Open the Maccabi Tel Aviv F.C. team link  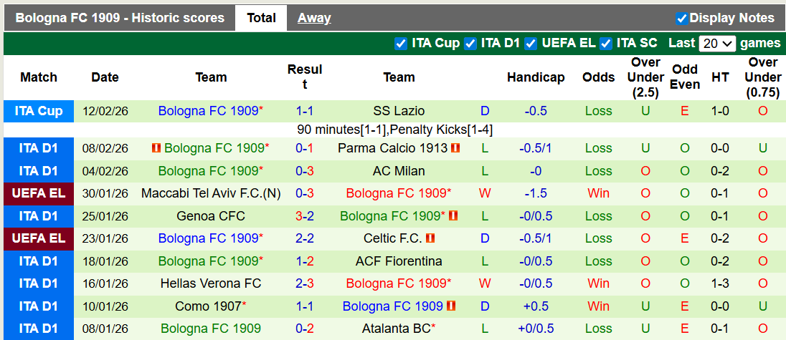click(211, 193)
